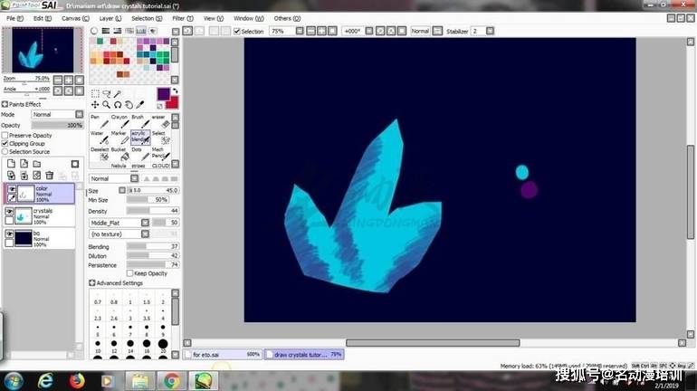Viewport: 697px width, 391px height.
Task: Open the layer blending Mode dropdown
Action: [x=56, y=115]
